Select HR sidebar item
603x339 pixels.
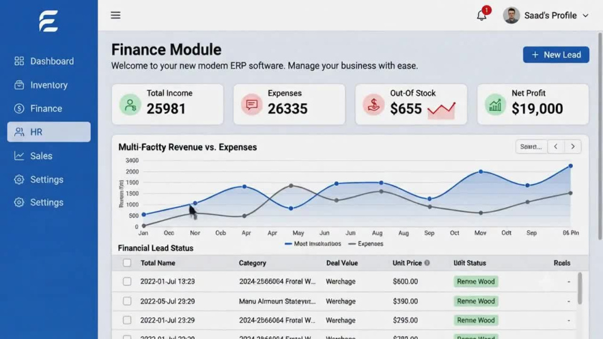pyautogui.click(x=49, y=132)
